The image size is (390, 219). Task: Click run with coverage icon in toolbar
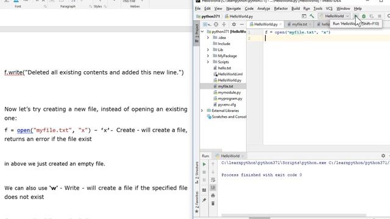372,16
